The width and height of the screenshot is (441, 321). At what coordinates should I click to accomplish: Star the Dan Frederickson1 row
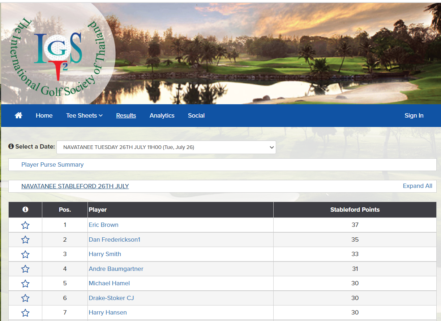coord(25,240)
